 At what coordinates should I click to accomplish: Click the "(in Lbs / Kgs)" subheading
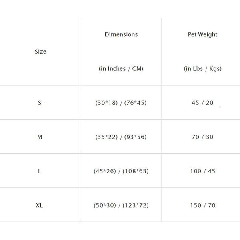(x=202, y=68)
